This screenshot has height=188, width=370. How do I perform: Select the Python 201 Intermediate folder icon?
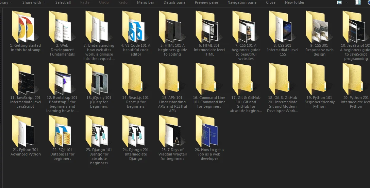click(353, 79)
